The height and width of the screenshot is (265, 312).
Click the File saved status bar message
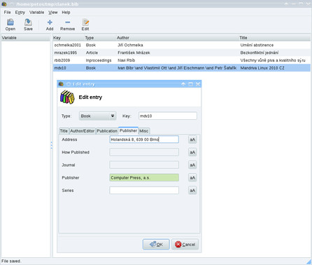(x=11, y=261)
